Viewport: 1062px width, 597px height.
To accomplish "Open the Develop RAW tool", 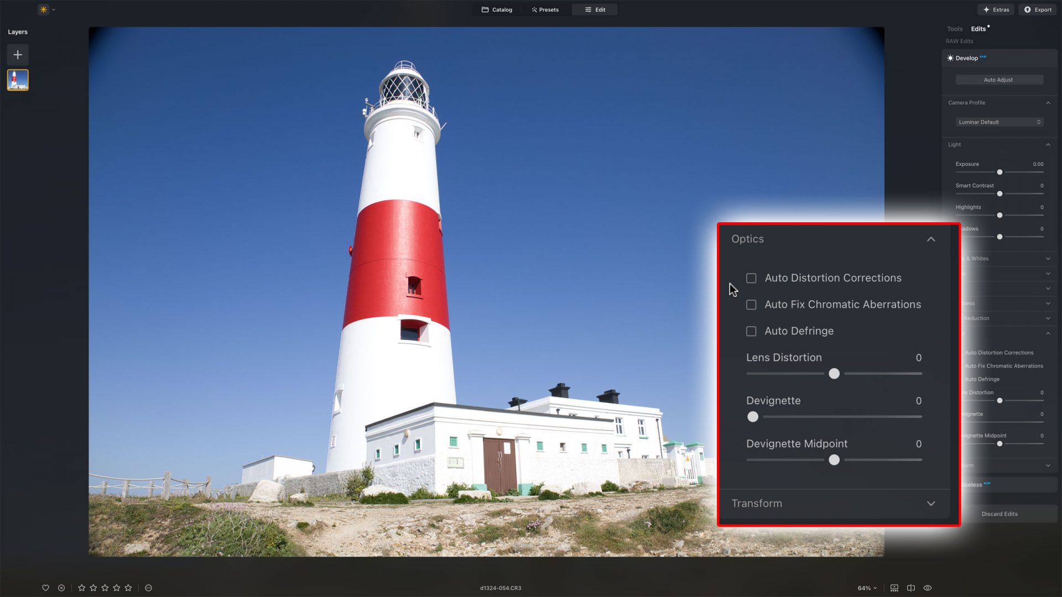I will (x=966, y=57).
